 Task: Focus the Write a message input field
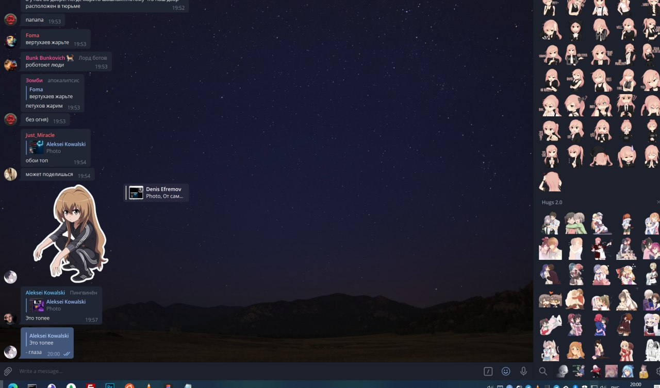click(x=247, y=371)
